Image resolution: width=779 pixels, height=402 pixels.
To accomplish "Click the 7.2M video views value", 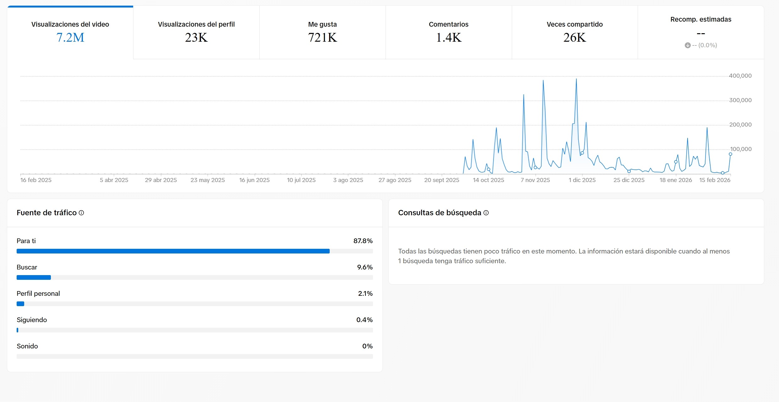I will point(70,38).
